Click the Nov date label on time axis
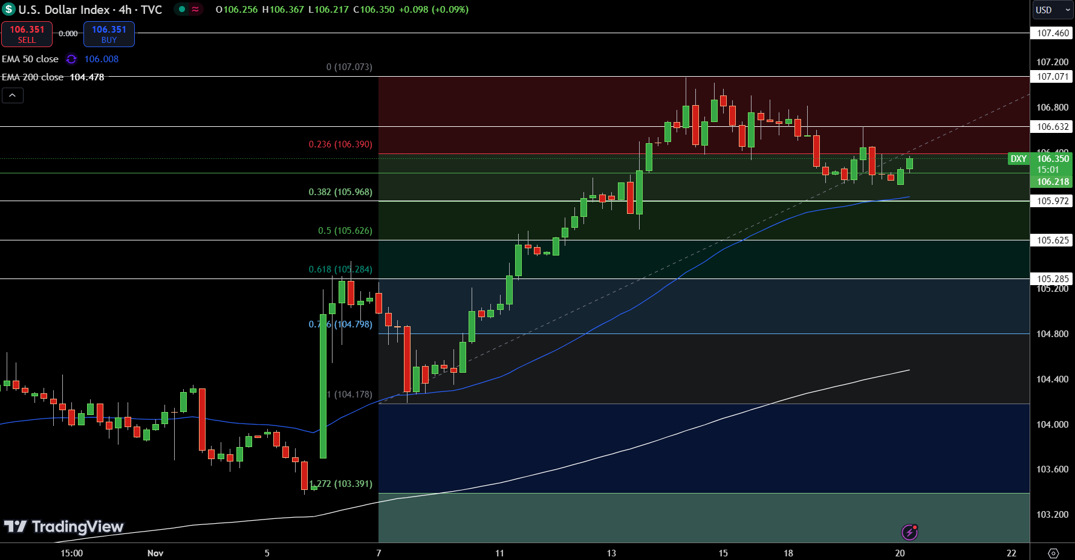 pyautogui.click(x=155, y=553)
